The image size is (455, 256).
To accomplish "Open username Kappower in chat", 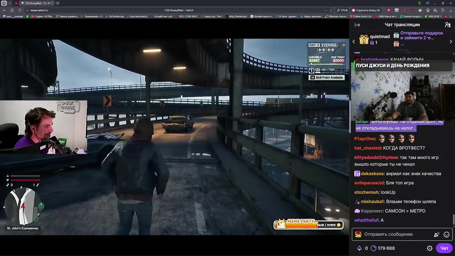I will click(372, 211).
